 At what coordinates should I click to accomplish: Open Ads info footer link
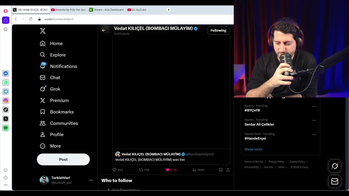pyautogui.click(x=269, y=167)
